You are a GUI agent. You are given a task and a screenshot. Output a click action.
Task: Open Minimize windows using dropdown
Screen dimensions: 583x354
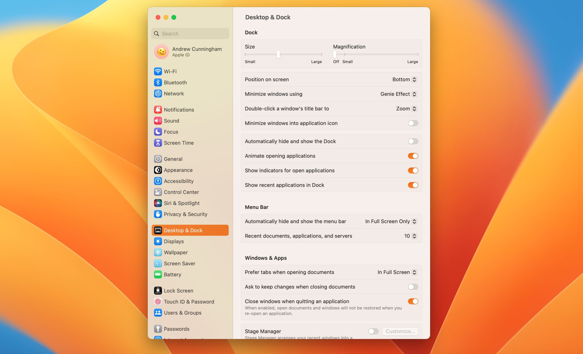398,94
